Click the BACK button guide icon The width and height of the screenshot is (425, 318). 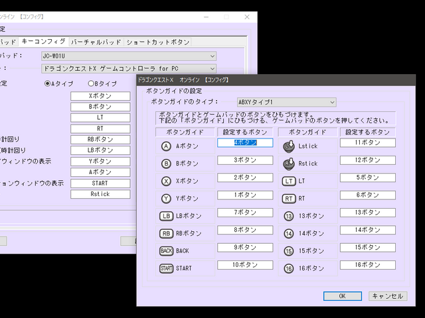coord(166,250)
